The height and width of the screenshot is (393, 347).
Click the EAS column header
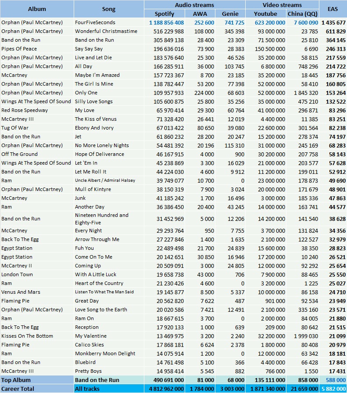(333, 9)
